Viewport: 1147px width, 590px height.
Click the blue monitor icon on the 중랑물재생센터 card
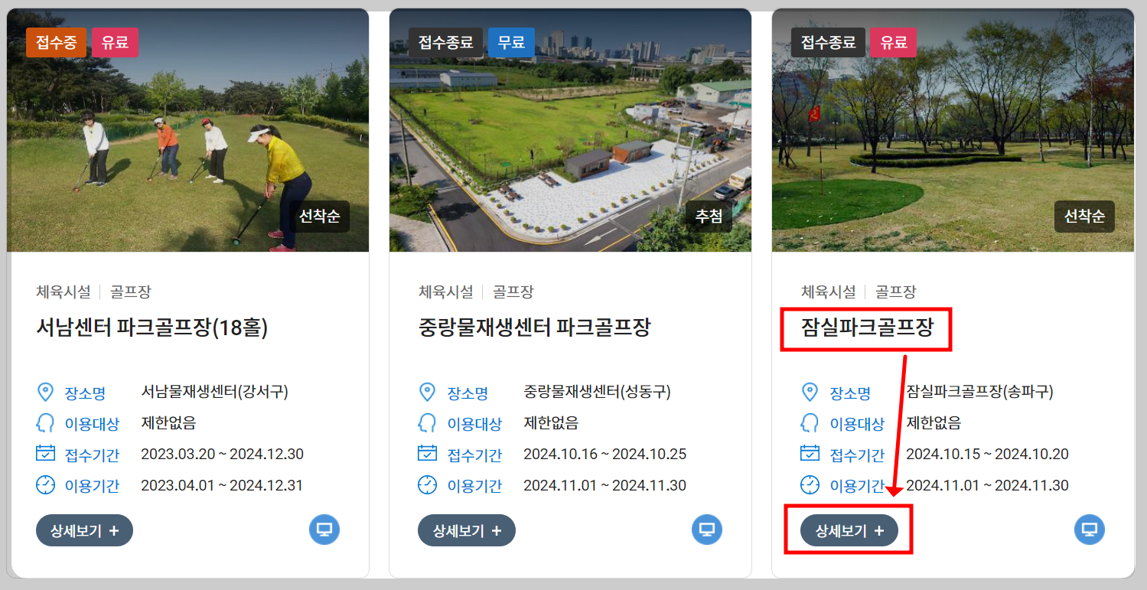(x=706, y=529)
